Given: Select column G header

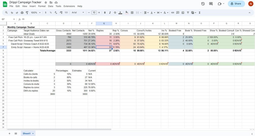Looking at the screenshot, I should coord(104,23).
